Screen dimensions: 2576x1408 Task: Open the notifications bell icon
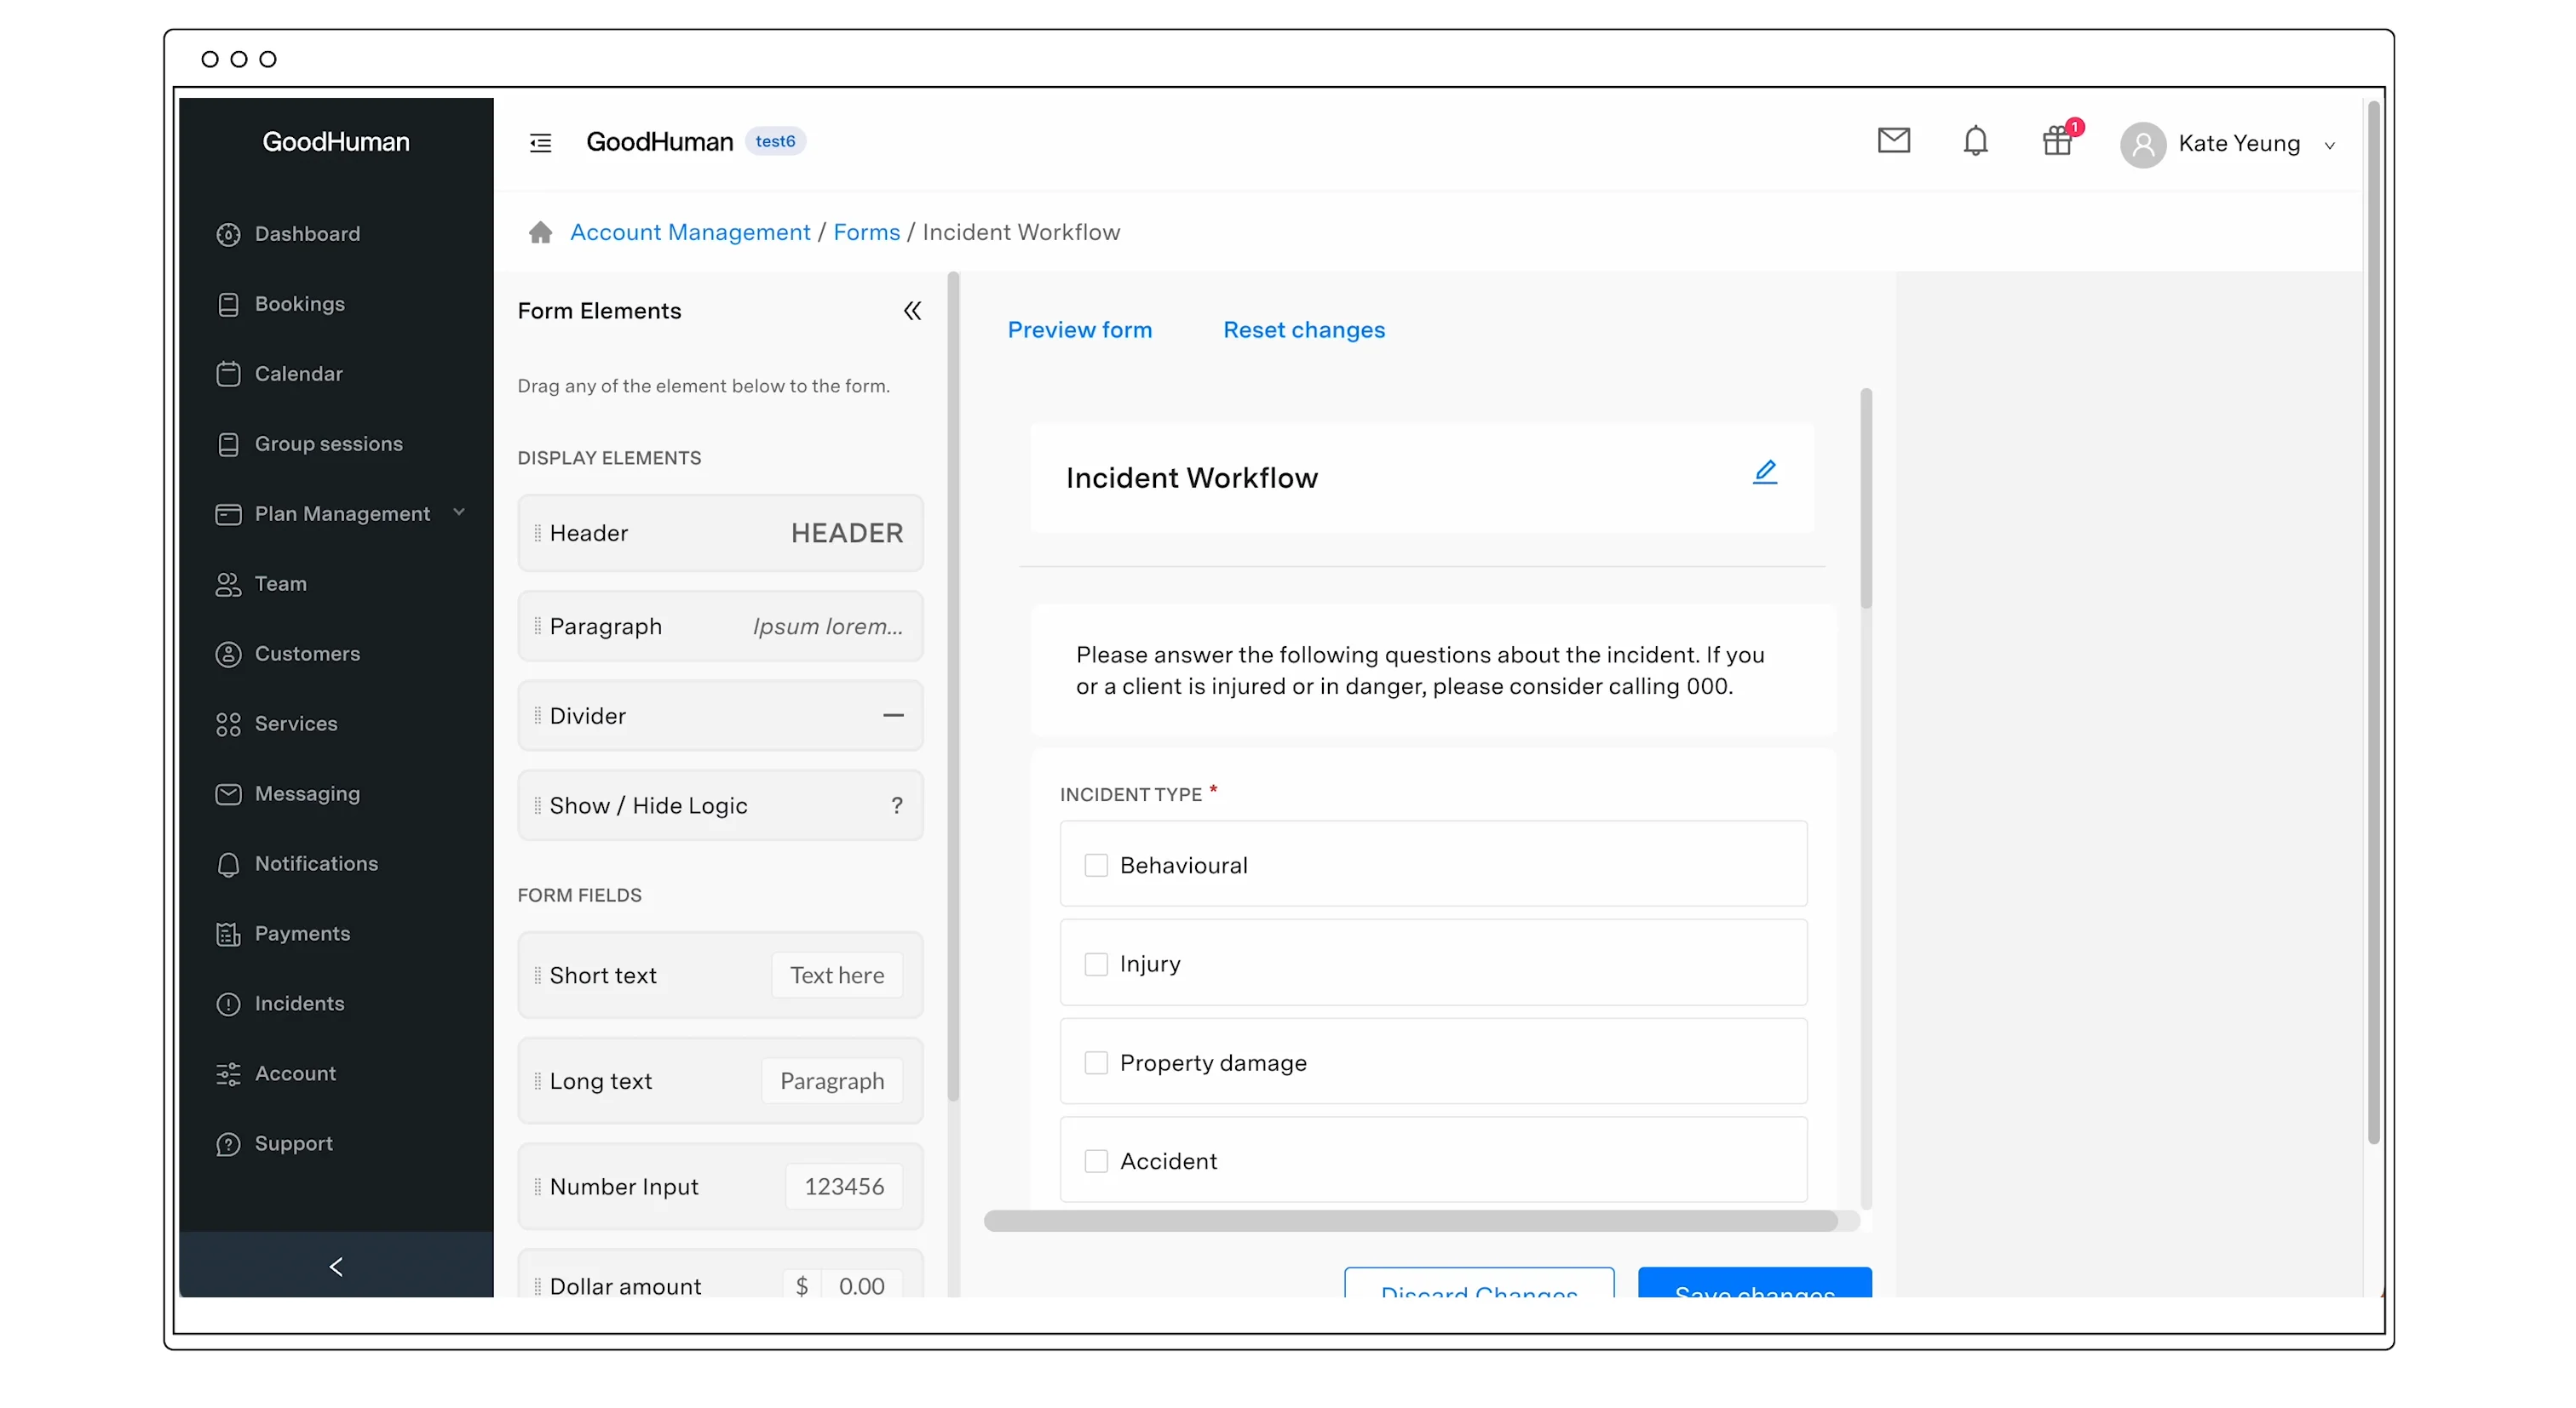tap(1975, 141)
